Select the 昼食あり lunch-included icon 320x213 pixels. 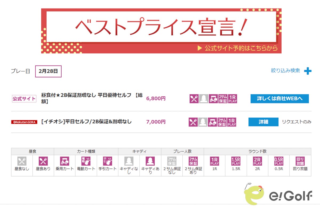coord(43,162)
